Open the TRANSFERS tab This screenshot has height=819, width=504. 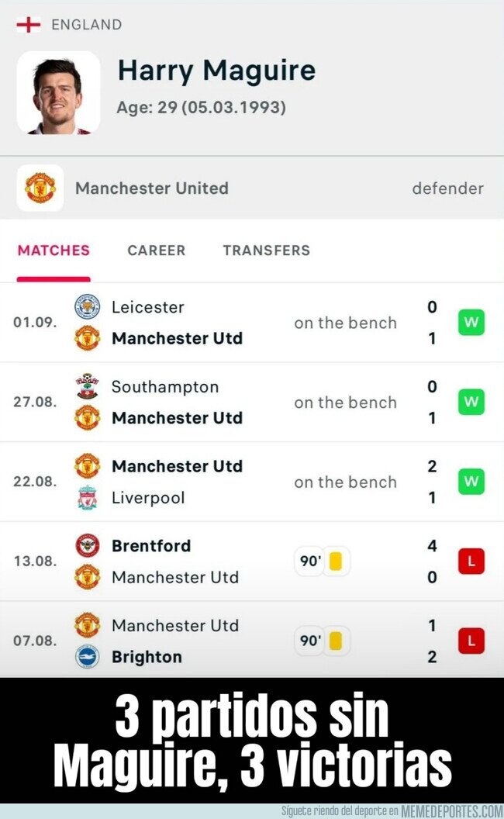[x=267, y=251]
